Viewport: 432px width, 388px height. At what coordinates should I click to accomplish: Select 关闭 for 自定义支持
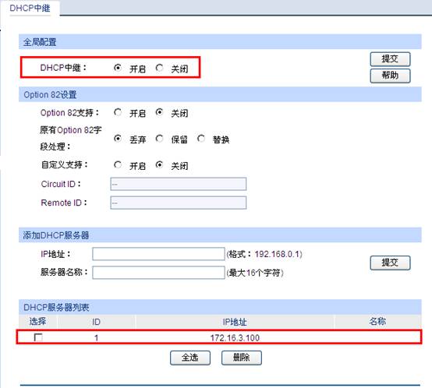(159, 165)
